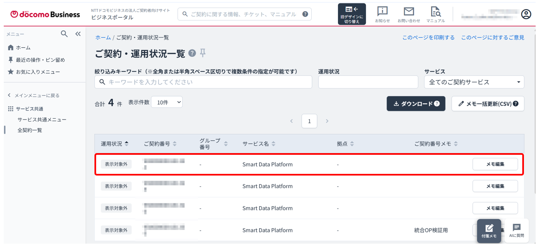Image resolution: width=536 pixels, height=244 pixels.
Task: Open the 付箋メモ sticky note icon
Action: tap(489, 231)
